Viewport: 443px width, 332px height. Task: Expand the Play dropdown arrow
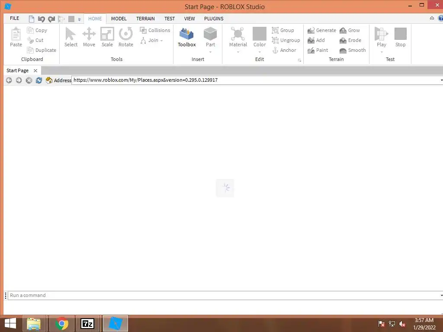(x=382, y=52)
